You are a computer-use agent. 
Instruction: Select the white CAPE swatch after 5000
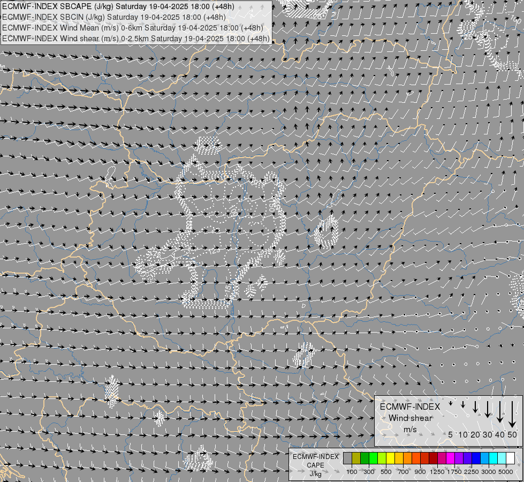[x=510, y=458]
